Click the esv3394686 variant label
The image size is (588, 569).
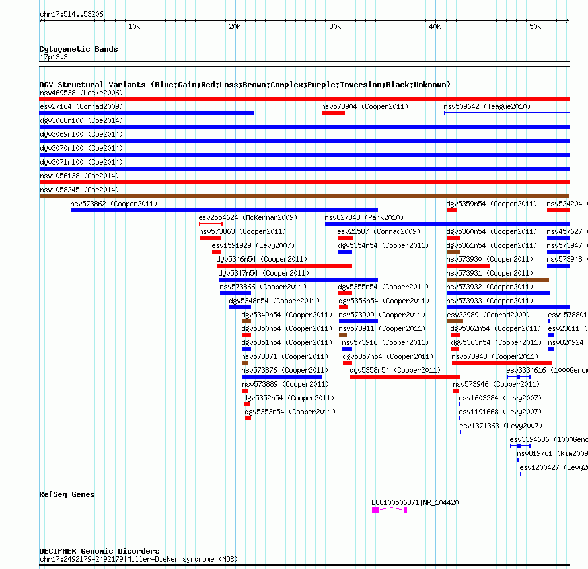[548, 439]
